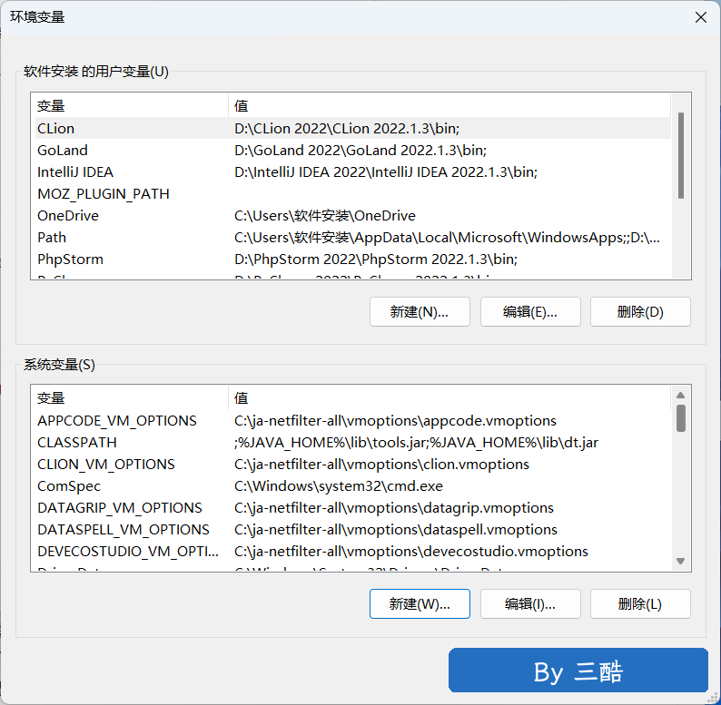Click value D:\IntelliJ IDEA 2022\IntelliJ IDEA 2022.1.3\bin;
Image resolution: width=721 pixels, height=705 pixels.
[x=386, y=171]
